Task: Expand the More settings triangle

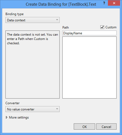Action: (7, 117)
